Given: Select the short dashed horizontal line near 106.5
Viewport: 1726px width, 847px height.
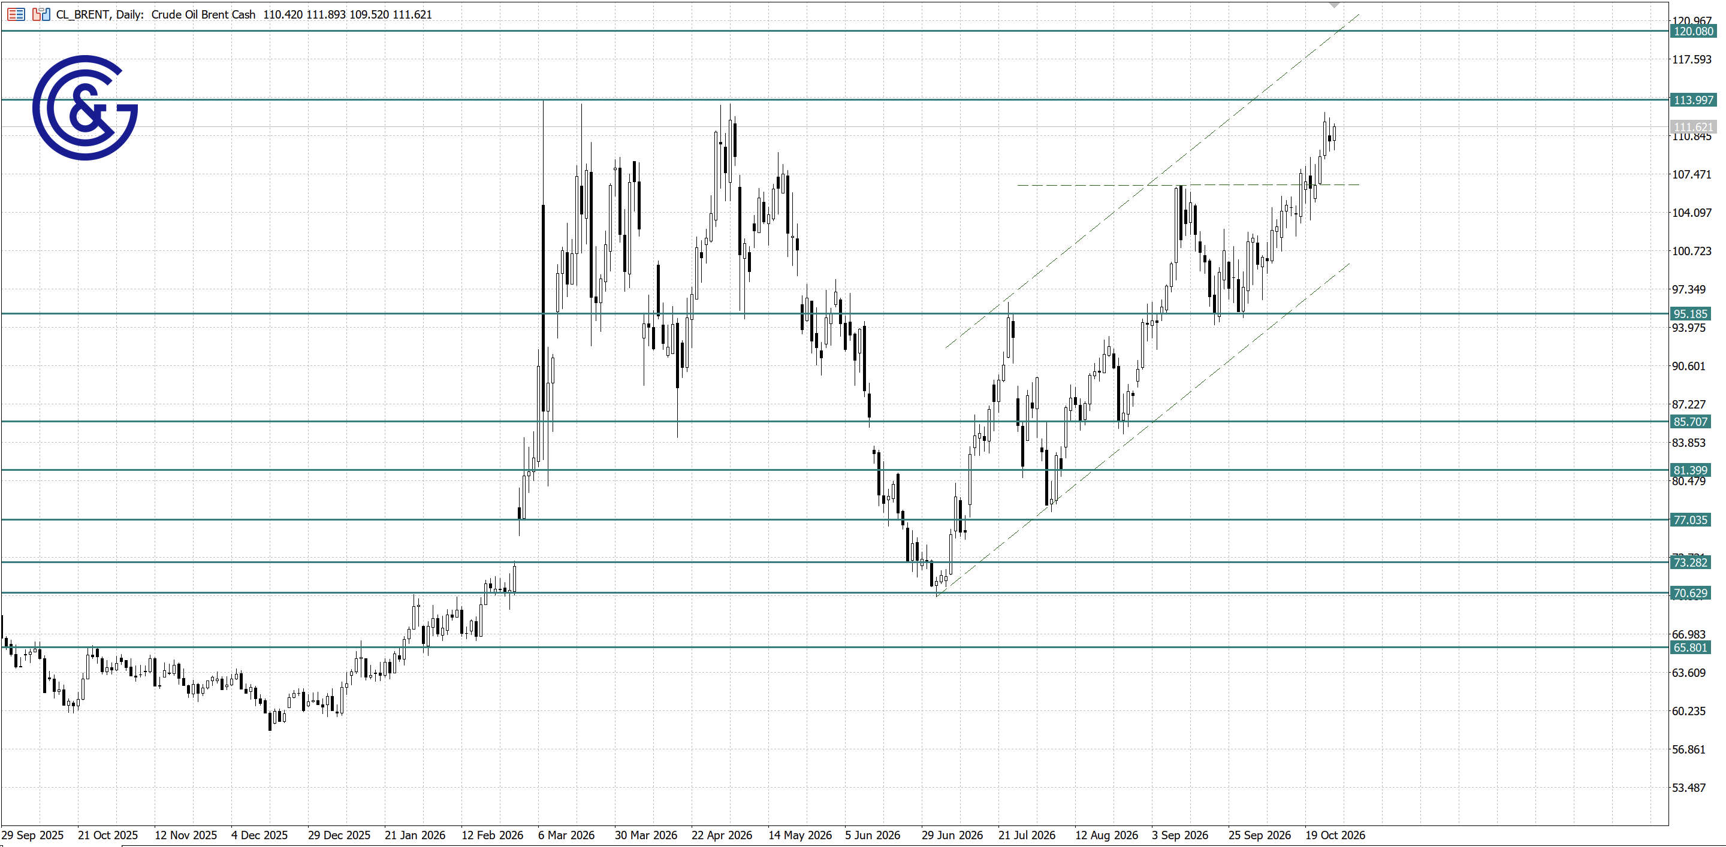Looking at the screenshot, I should [1188, 185].
